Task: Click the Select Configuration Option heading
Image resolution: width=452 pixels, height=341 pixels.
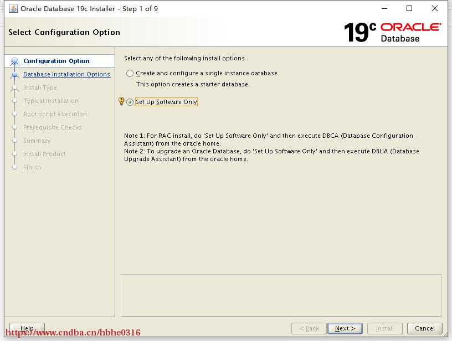Action: point(64,32)
